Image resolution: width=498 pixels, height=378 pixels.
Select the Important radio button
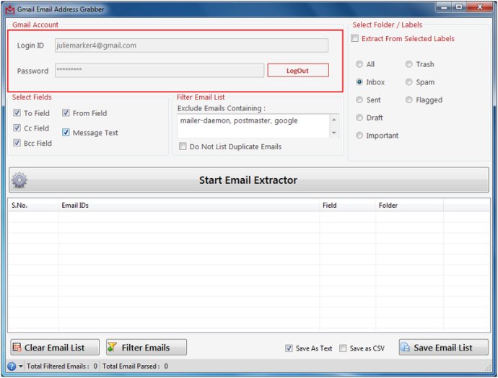tap(359, 136)
